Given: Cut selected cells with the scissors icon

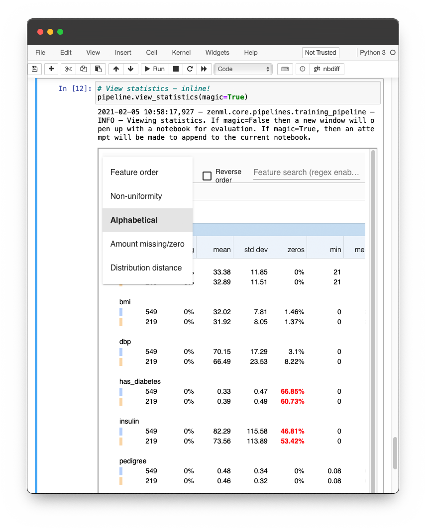Looking at the screenshot, I should 68,69.
